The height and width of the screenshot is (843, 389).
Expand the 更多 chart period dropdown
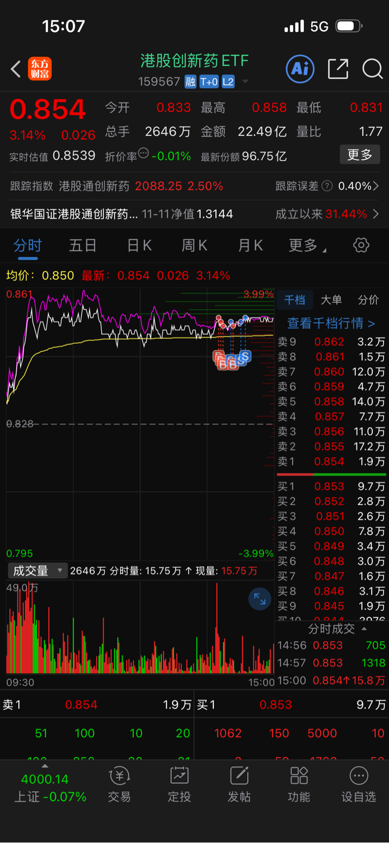tap(307, 246)
